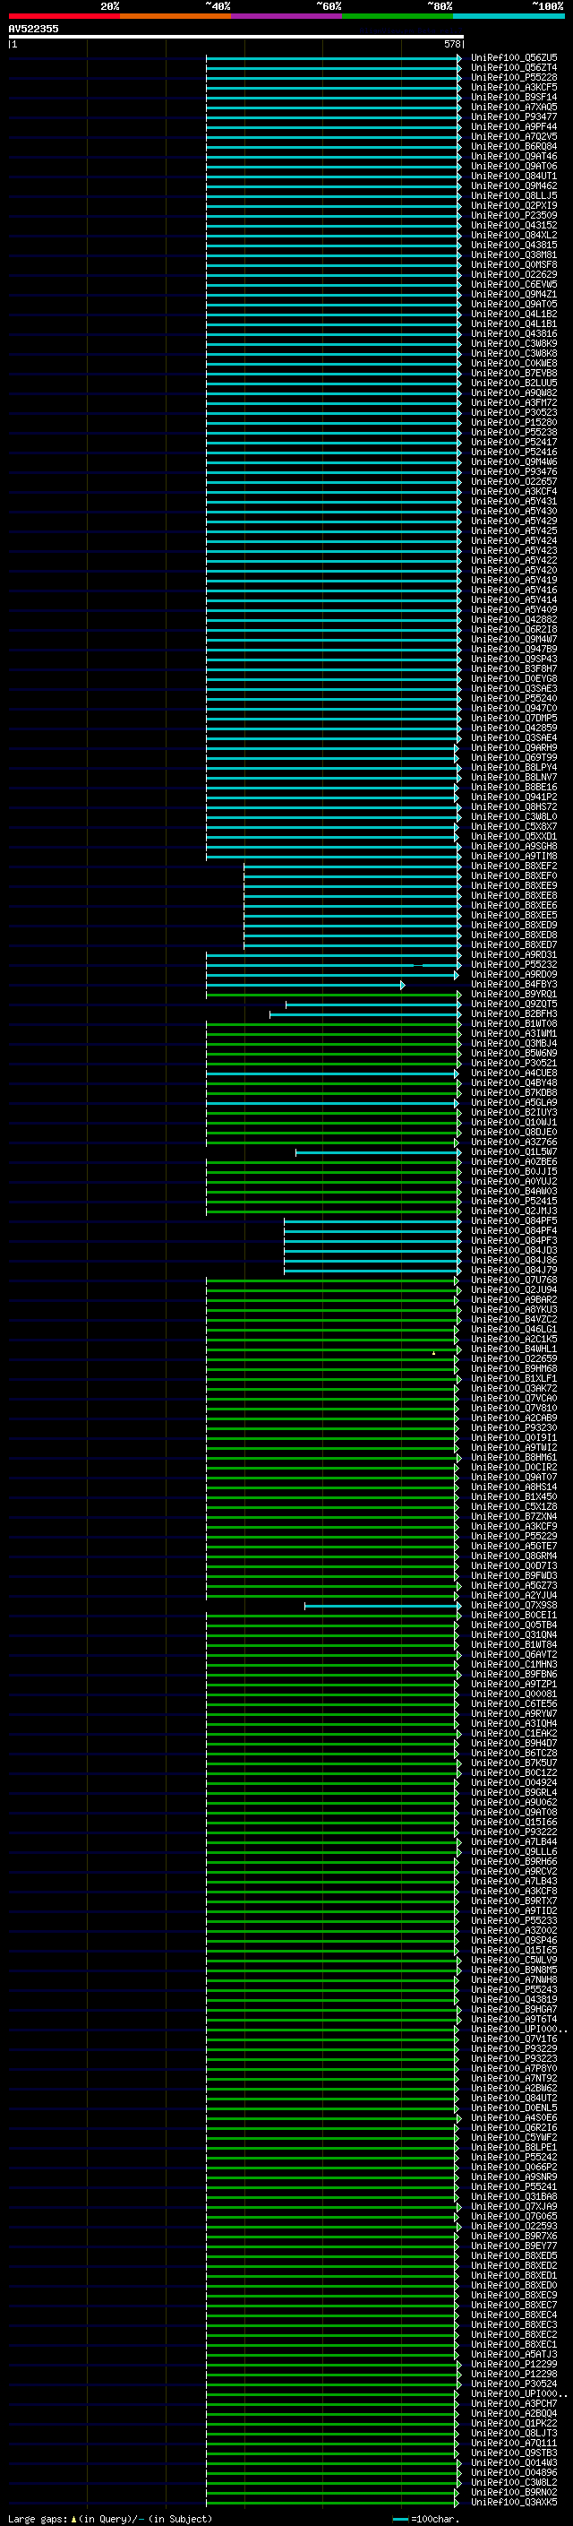Select the UniRef100_B8XED0 label
The width and height of the screenshot is (573, 2526).
pos(514,2286)
